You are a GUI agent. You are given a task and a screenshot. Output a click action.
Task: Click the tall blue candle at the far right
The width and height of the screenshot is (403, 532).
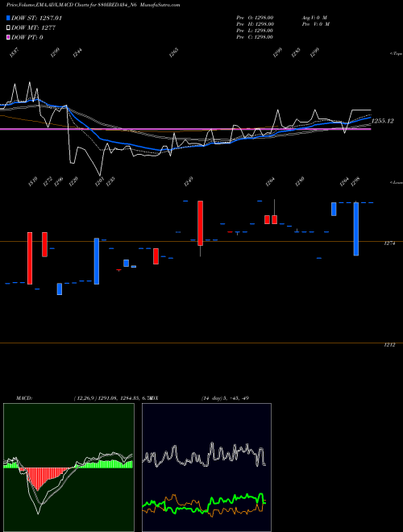pyautogui.click(x=355, y=229)
